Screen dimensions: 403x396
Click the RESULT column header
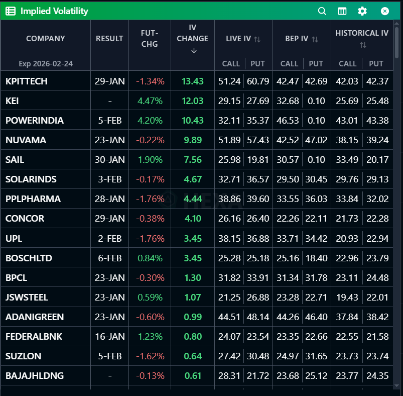tap(109, 39)
